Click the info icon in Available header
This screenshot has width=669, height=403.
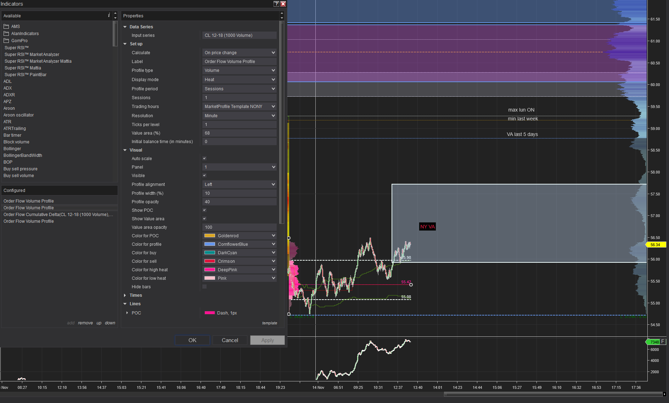pos(109,16)
